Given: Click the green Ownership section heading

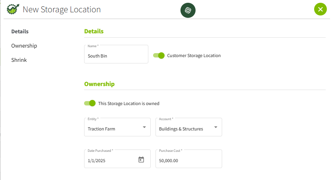Looking at the screenshot, I should coord(99,84).
